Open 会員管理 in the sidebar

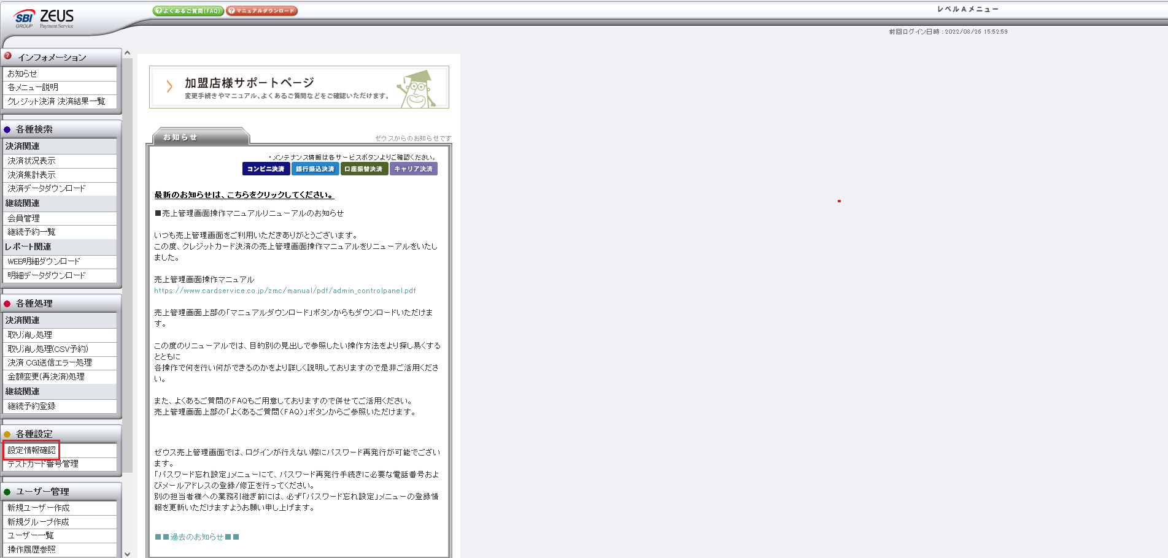[x=60, y=218]
